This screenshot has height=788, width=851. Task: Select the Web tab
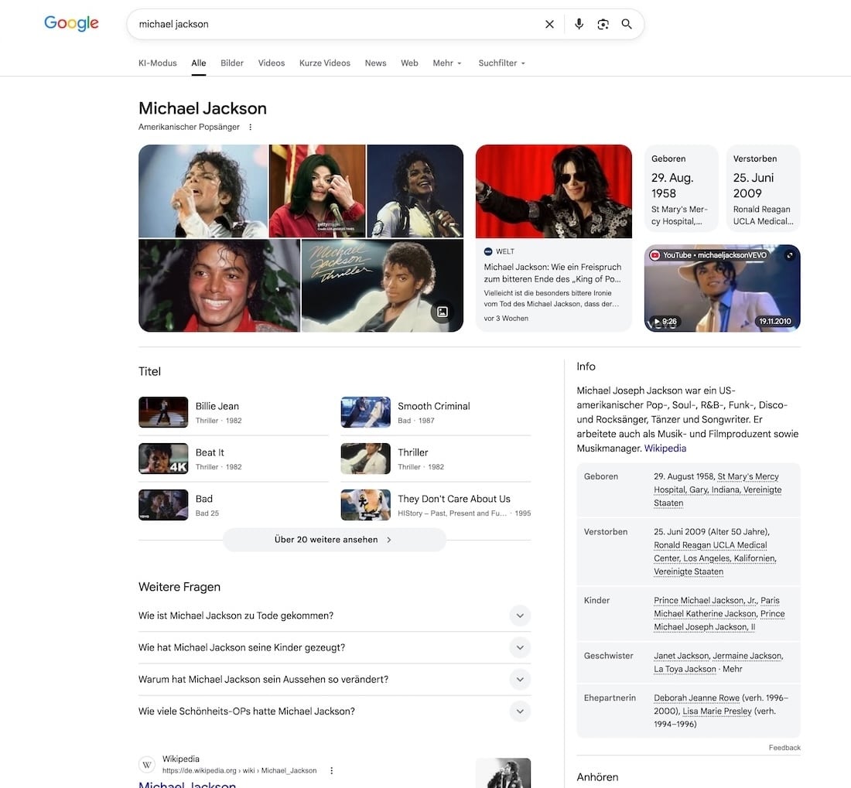pyautogui.click(x=409, y=63)
